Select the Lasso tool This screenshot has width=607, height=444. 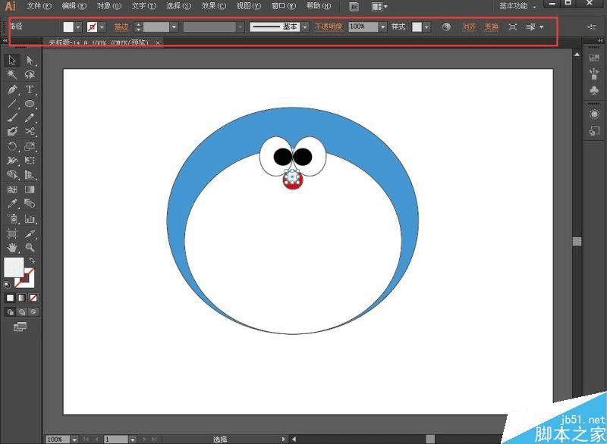30,74
